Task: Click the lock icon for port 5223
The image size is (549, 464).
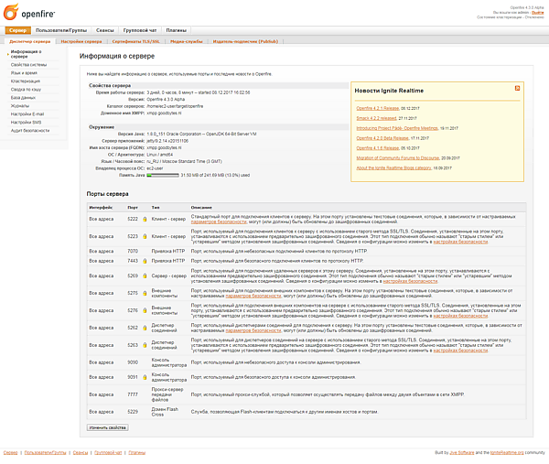Action: tap(145, 236)
